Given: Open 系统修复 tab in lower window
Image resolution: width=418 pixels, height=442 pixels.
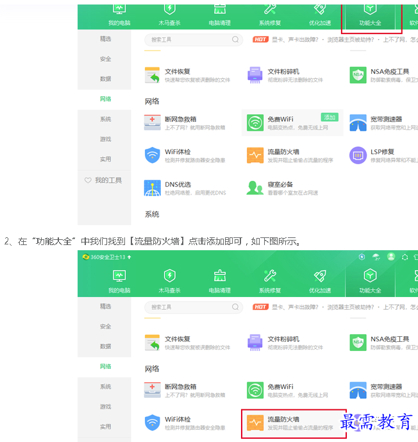Looking at the screenshot, I should (270, 281).
